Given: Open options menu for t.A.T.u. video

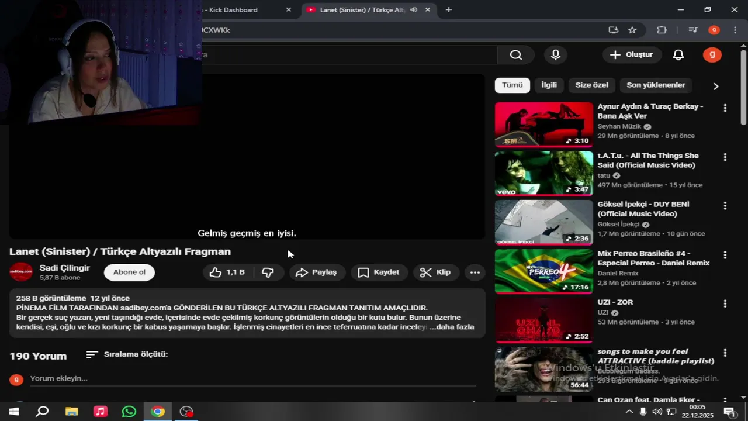Looking at the screenshot, I should (x=725, y=157).
